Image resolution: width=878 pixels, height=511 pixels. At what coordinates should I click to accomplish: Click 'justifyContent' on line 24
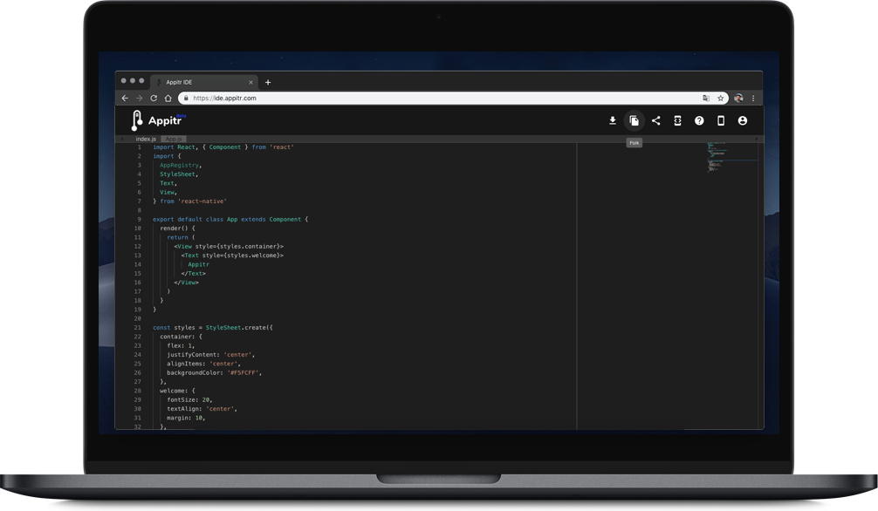193,355
